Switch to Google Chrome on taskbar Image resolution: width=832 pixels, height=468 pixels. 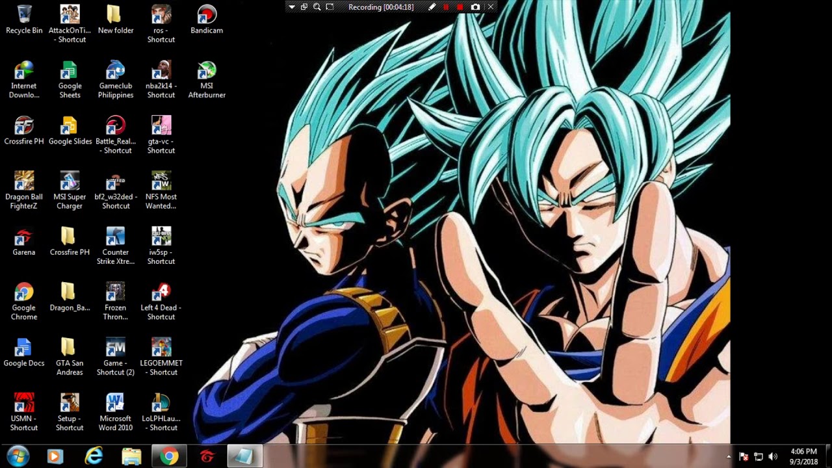click(169, 456)
